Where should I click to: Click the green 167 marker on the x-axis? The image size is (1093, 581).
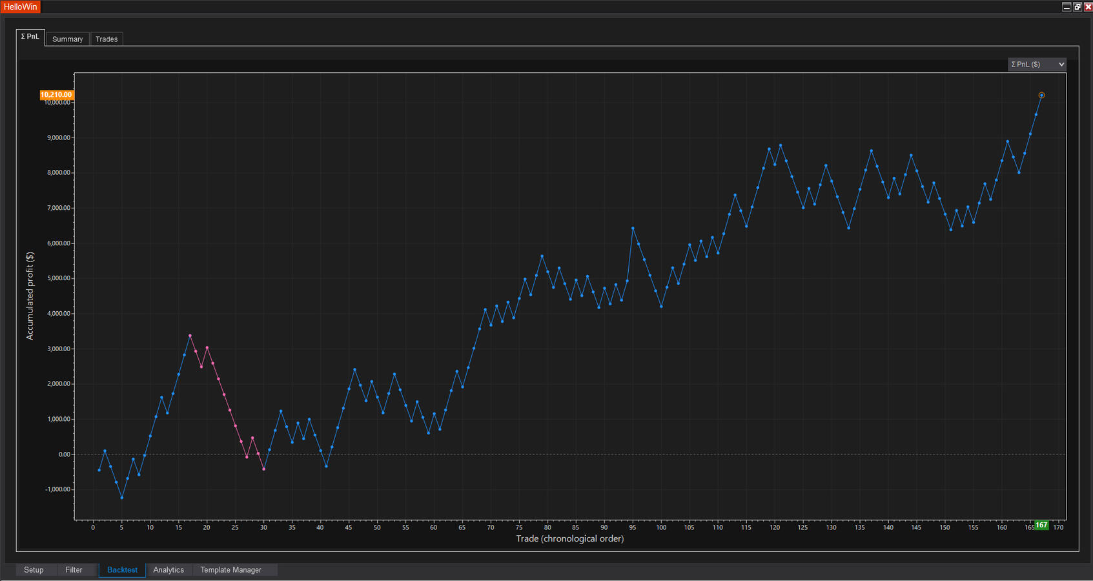(1041, 525)
